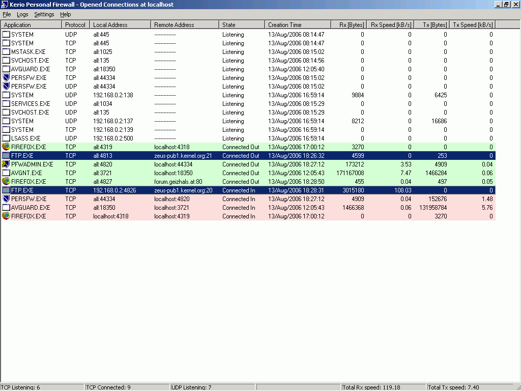The image size is (521, 391).
Task: Click the SYSTEM icon on the 192.168.0.2:139 row
Action: (x=6, y=129)
